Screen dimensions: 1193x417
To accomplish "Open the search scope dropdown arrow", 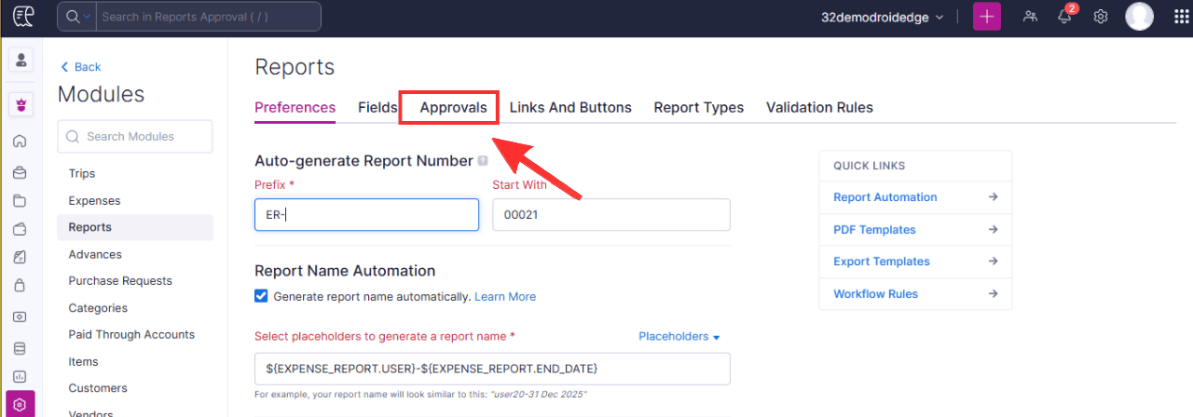I will pyautogui.click(x=87, y=17).
